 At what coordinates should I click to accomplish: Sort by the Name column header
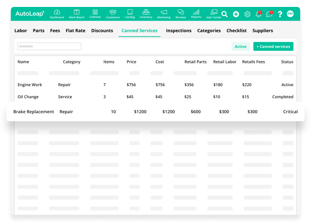[23, 62]
